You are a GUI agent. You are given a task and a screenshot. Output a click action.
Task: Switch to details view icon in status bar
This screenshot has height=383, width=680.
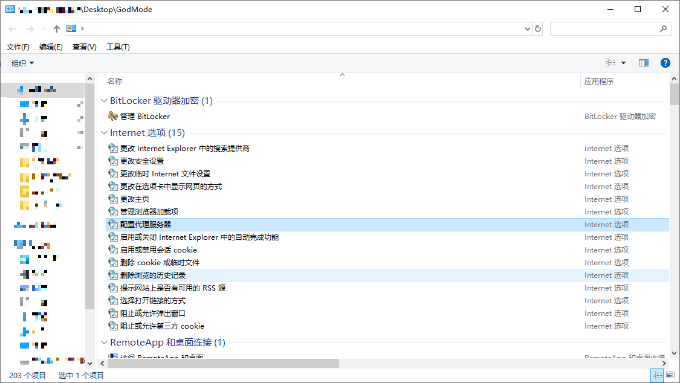coord(657,375)
